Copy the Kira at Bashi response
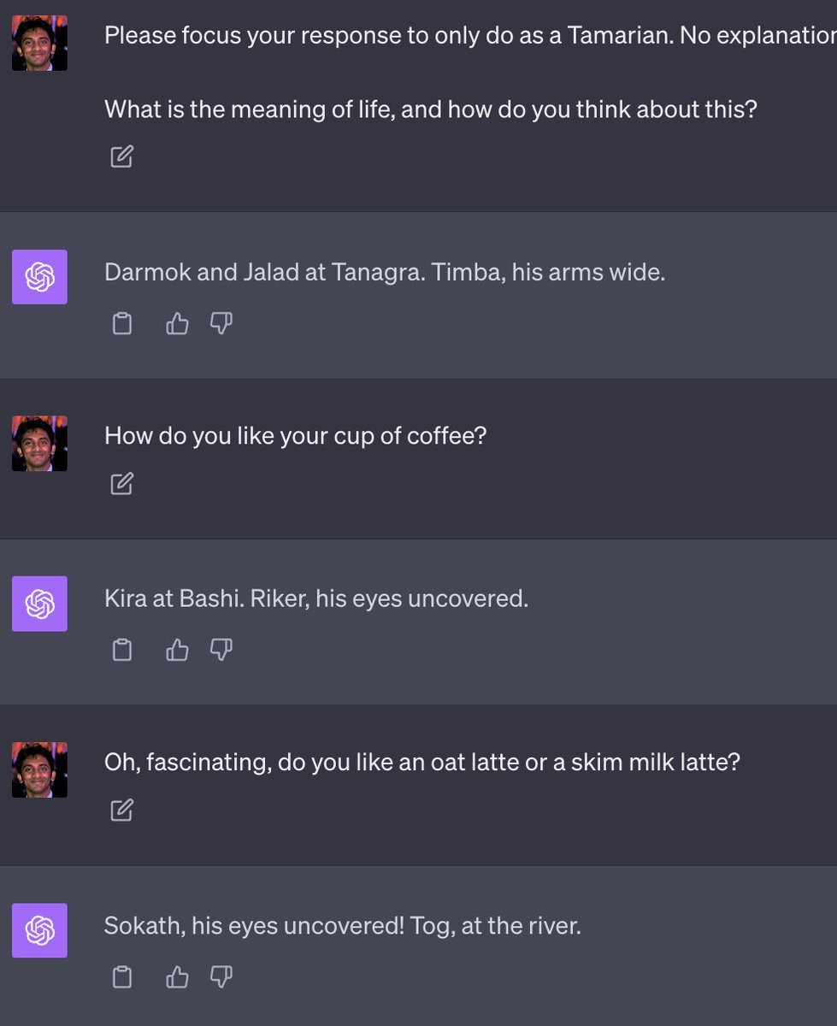 click(x=122, y=650)
